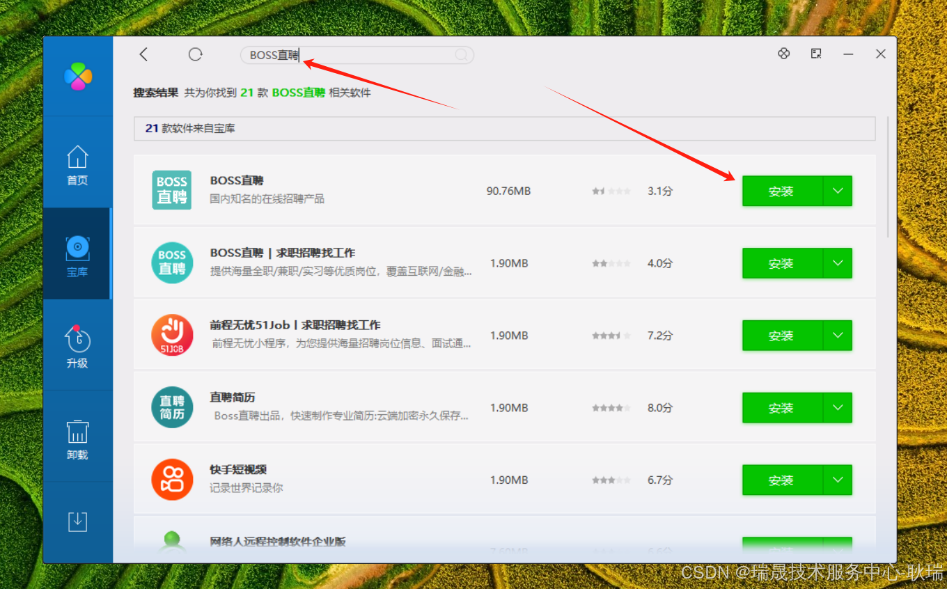The image size is (947, 589).
Task: Install 直聘简历
Action: [782, 408]
